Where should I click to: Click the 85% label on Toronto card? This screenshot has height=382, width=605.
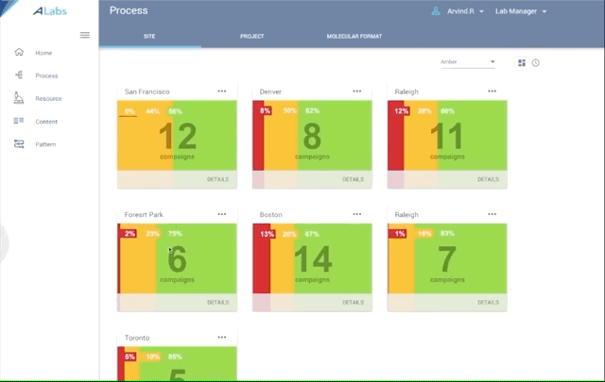(x=175, y=357)
